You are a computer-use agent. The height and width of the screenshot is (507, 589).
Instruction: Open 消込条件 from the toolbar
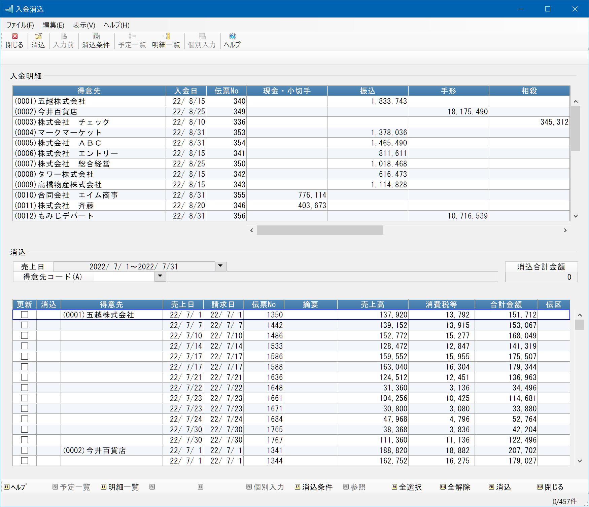(x=96, y=40)
